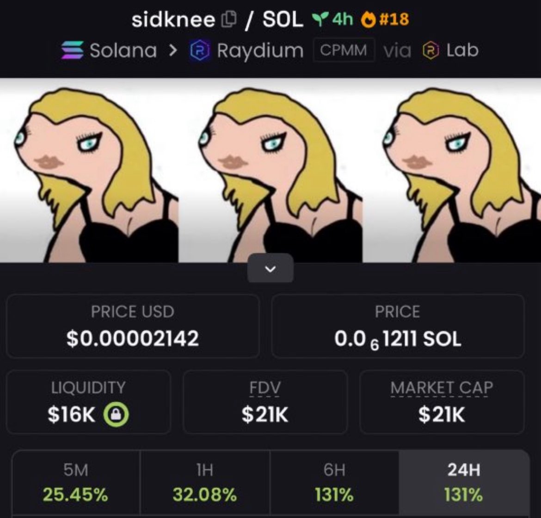Select the 24H timeframe tab

point(464,482)
